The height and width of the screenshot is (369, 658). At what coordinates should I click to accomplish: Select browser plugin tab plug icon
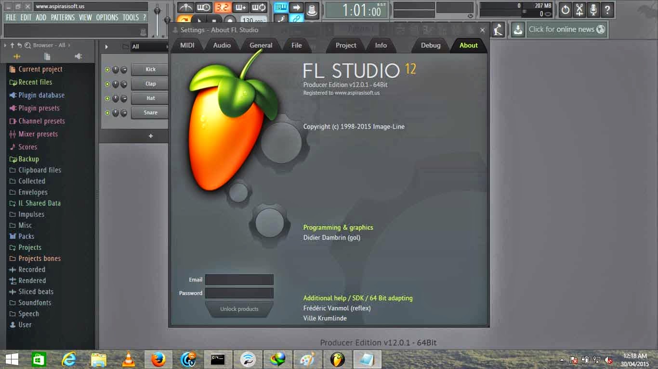click(79, 56)
